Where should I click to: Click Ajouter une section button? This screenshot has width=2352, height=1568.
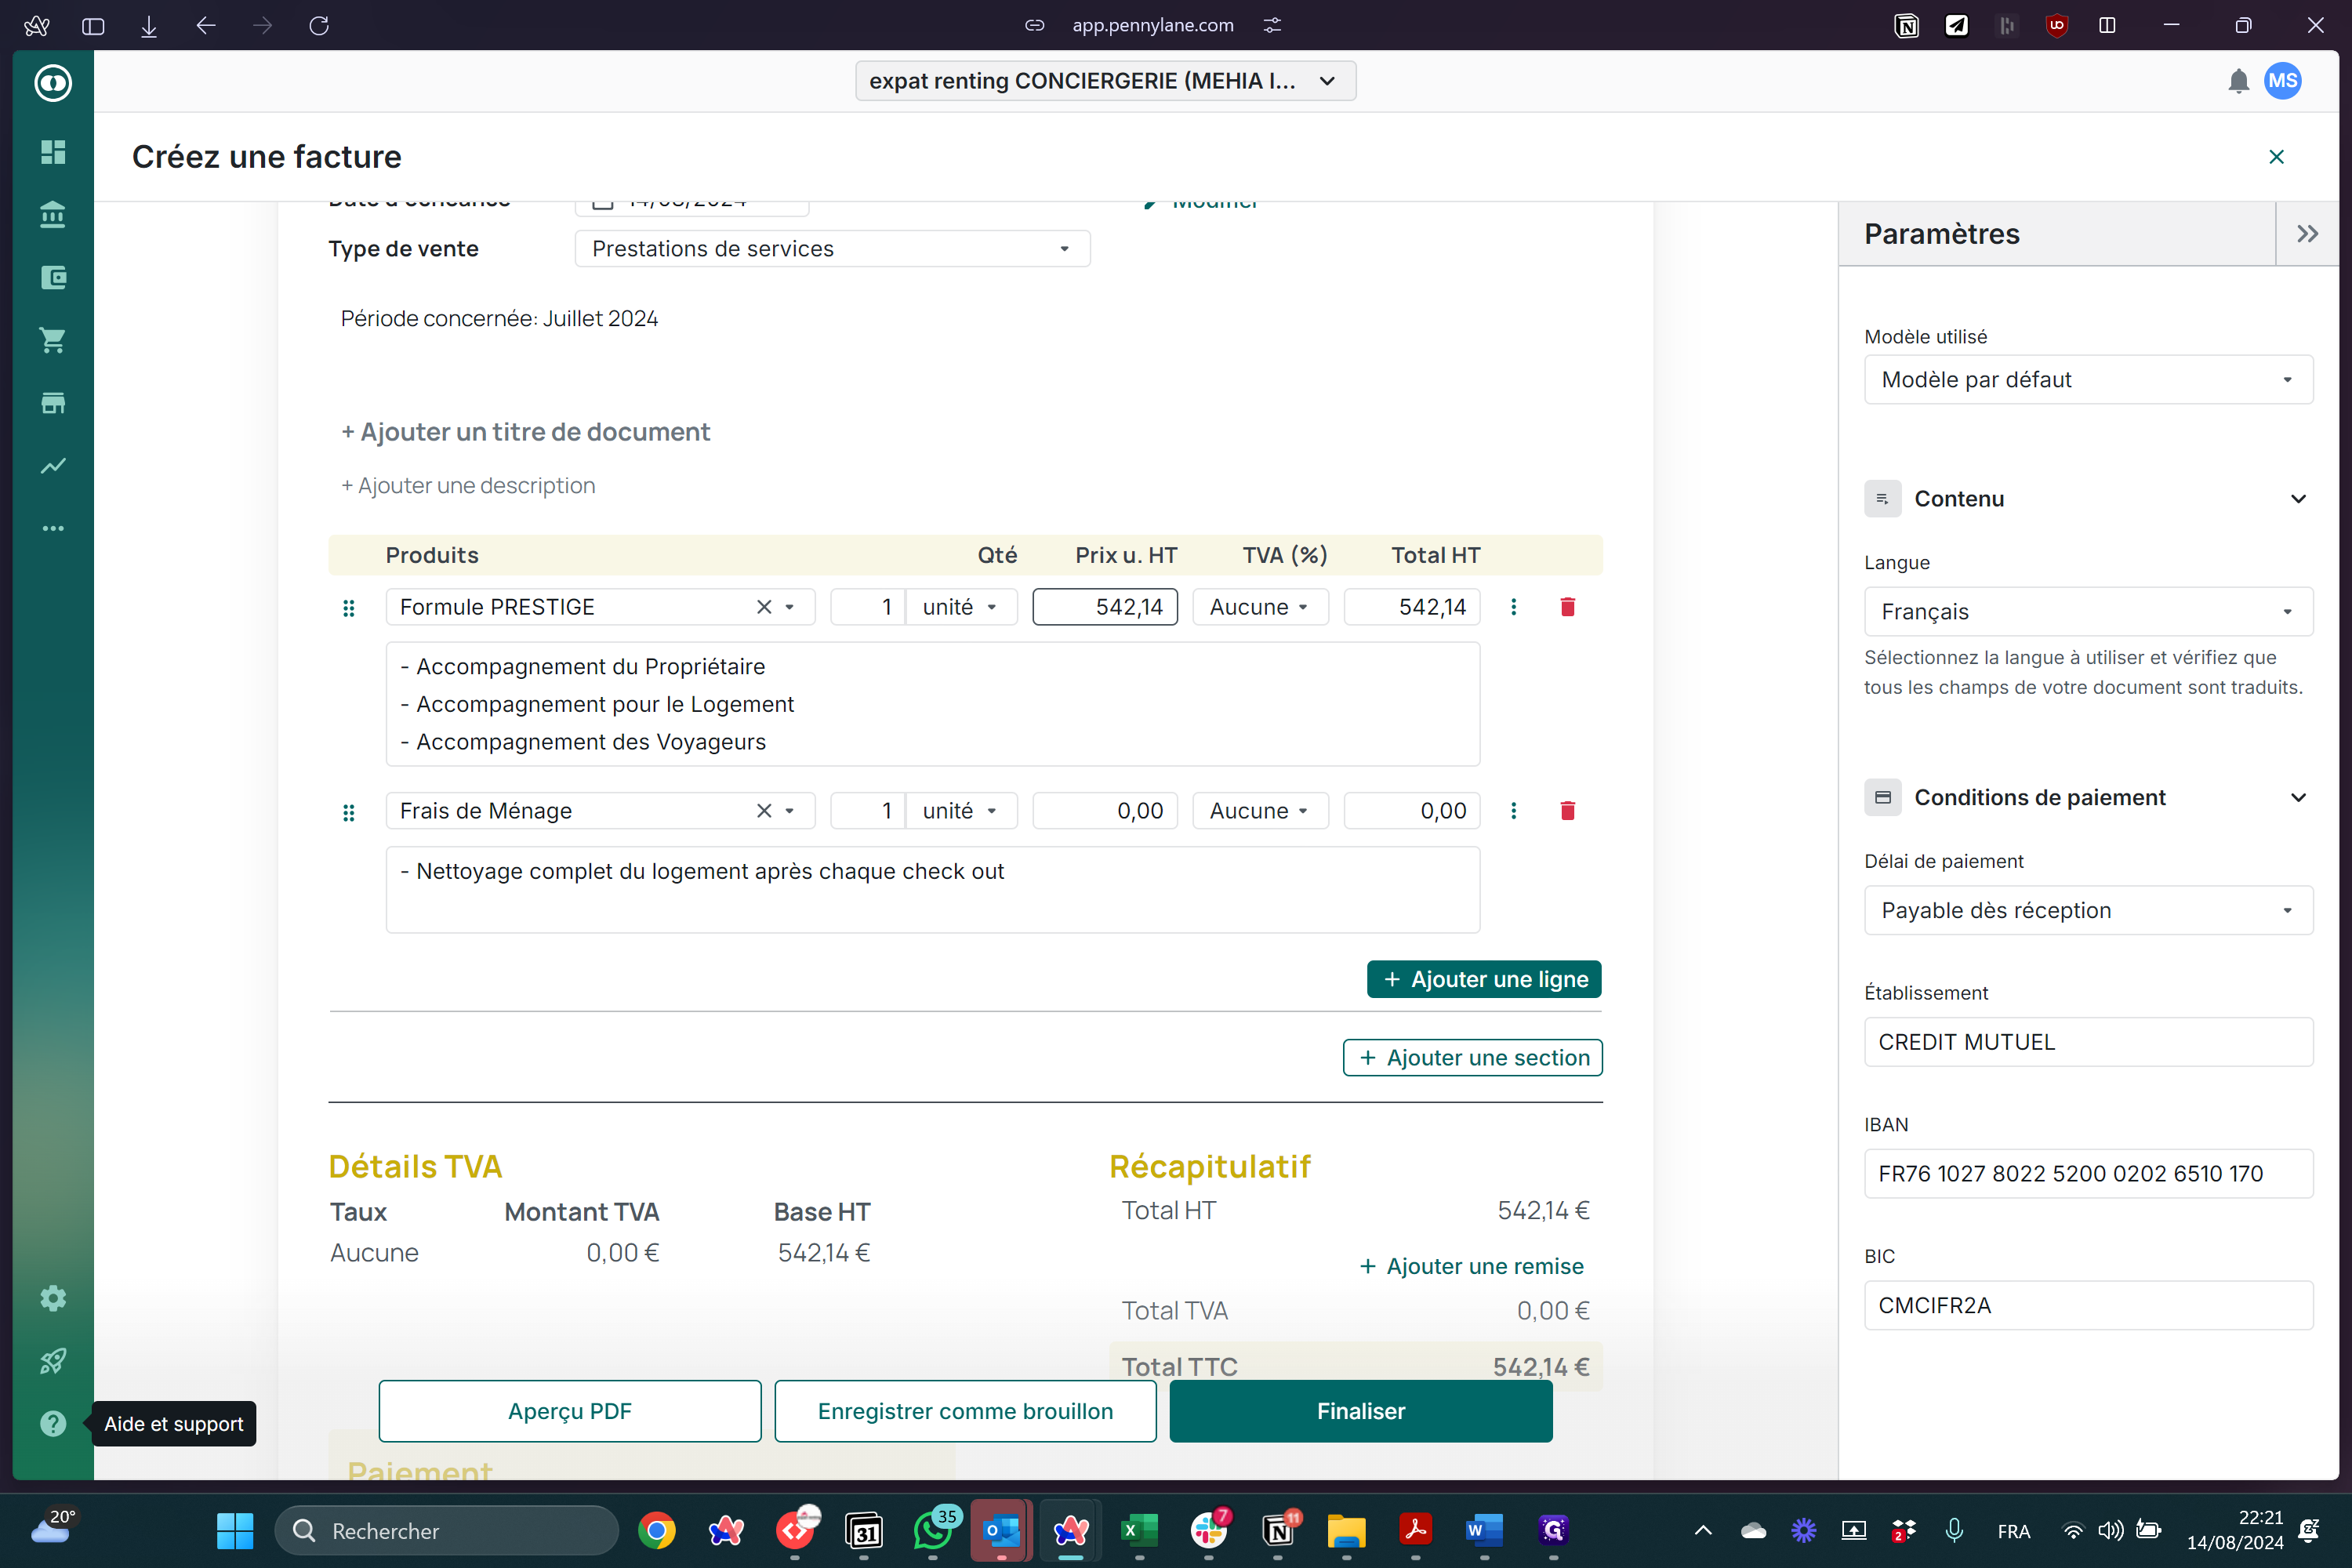click(1472, 1058)
